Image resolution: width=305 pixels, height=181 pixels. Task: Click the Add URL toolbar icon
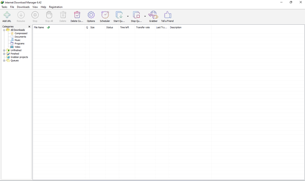coord(7,15)
